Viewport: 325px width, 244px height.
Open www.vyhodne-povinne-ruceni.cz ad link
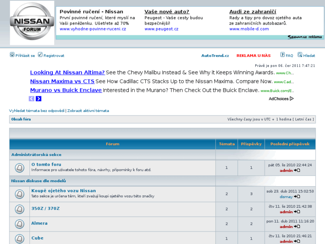[x=93, y=29]
